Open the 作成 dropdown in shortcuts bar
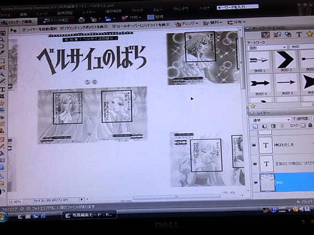The height and width of the screenshot is (235, 314). [131, 18]
